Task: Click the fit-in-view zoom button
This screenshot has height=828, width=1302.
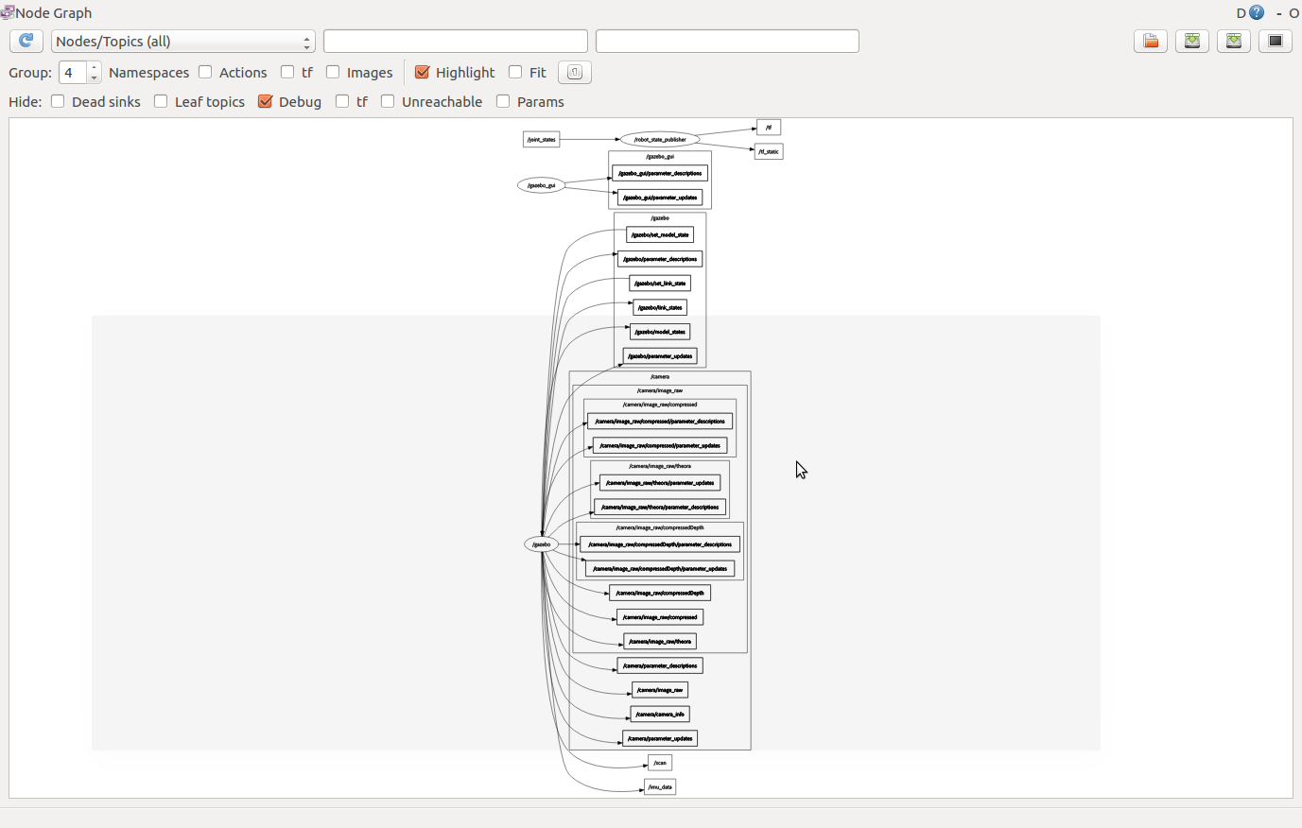Action: pos(574,72)
